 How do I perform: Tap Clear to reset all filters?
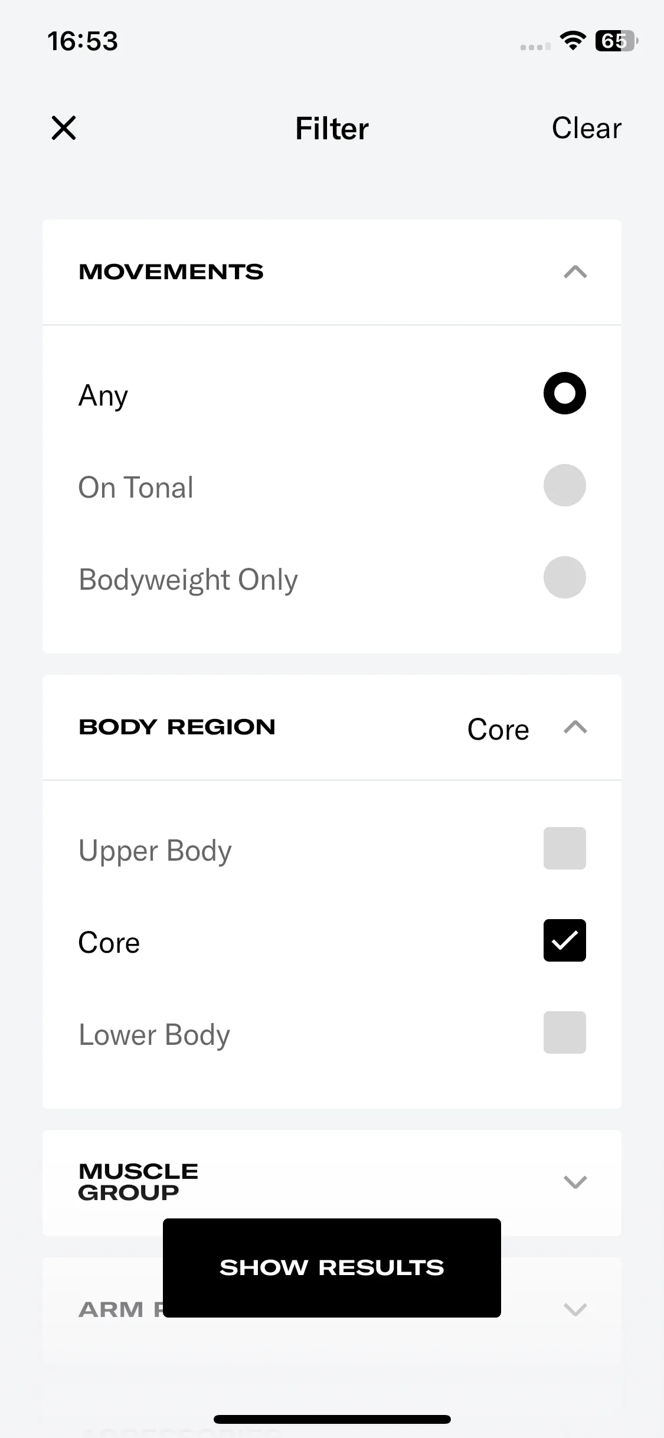586,128
